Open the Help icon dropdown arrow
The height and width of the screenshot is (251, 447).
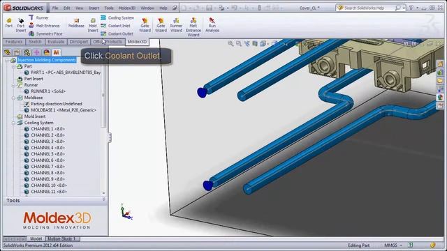coord(418,8)
